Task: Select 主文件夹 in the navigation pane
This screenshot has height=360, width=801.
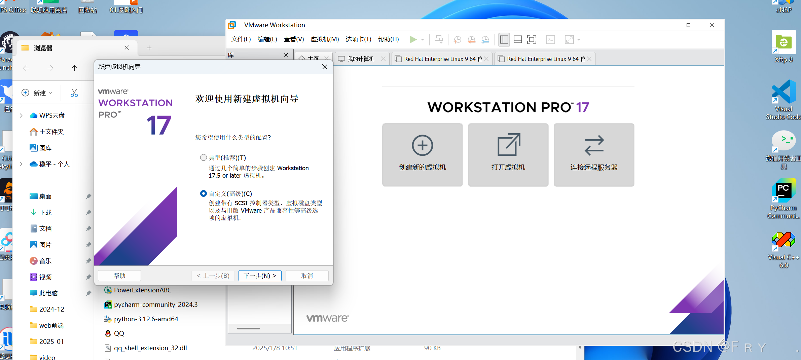Action: pyautogui.click(x=46, y=132)
